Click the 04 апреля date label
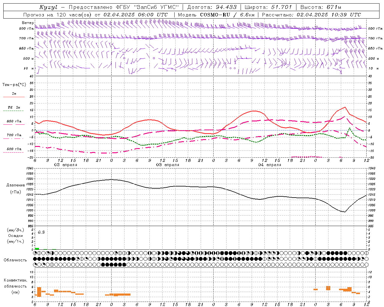This screenshot has height=307, width=384. 270,165
